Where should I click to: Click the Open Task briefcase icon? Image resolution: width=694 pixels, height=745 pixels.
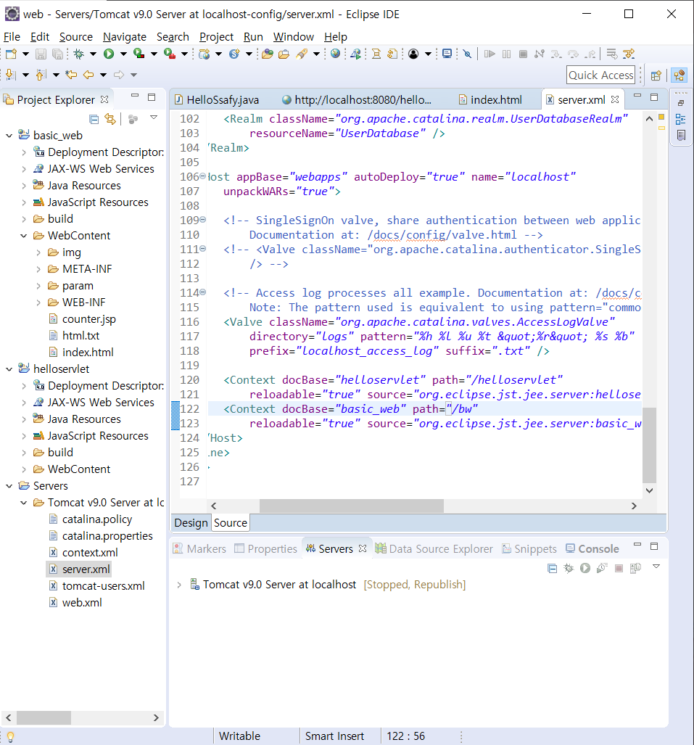284,54
